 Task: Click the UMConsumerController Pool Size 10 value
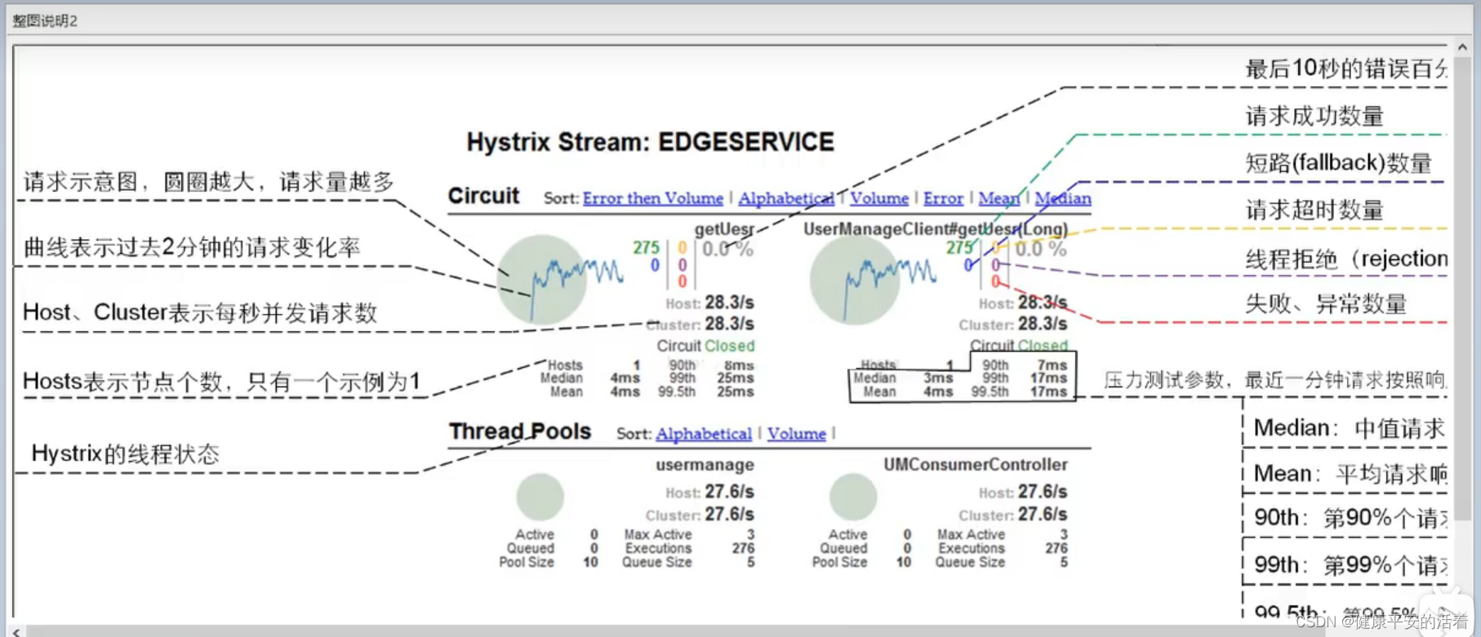tap(904, 562)
